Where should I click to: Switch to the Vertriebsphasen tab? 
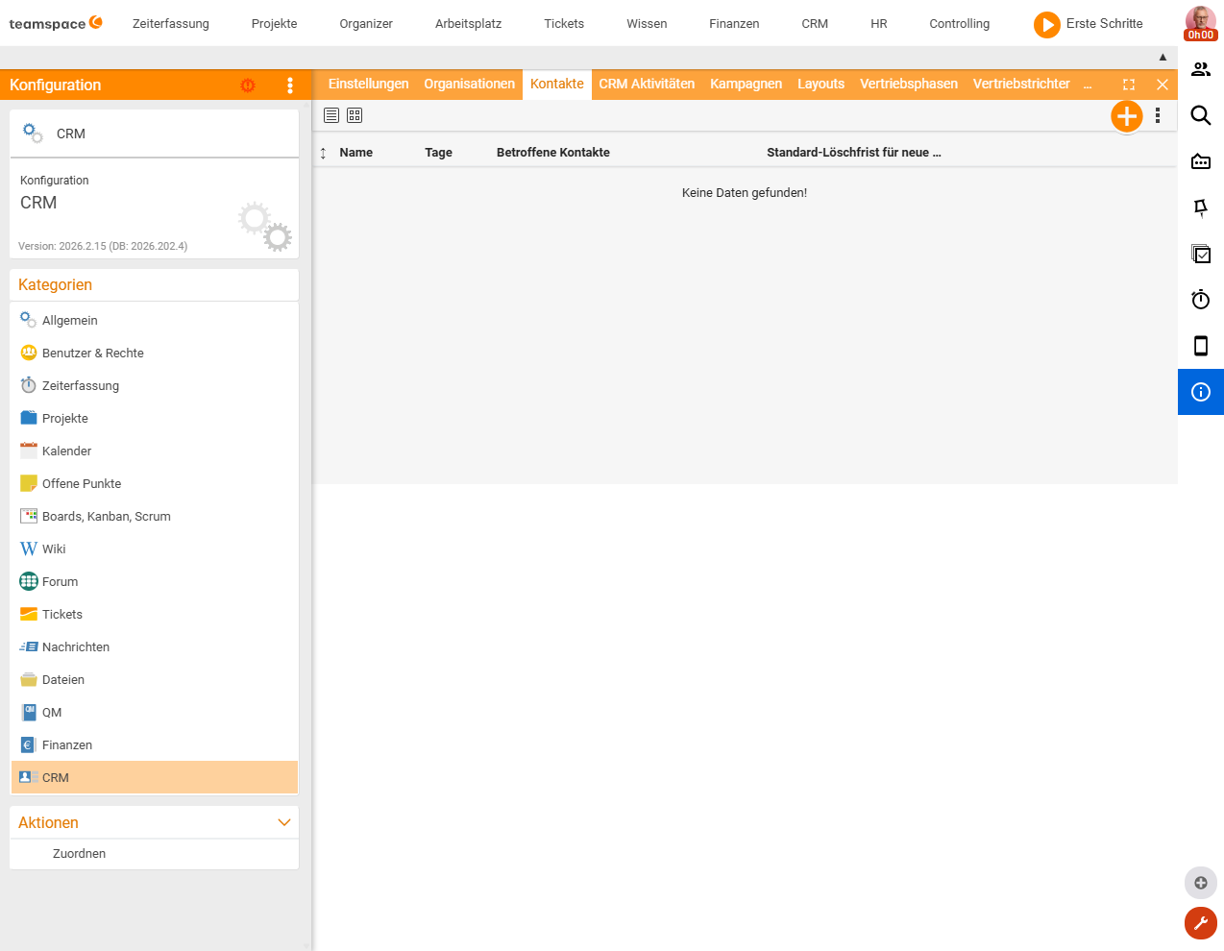pyautogui.click(x=909, y=85)
